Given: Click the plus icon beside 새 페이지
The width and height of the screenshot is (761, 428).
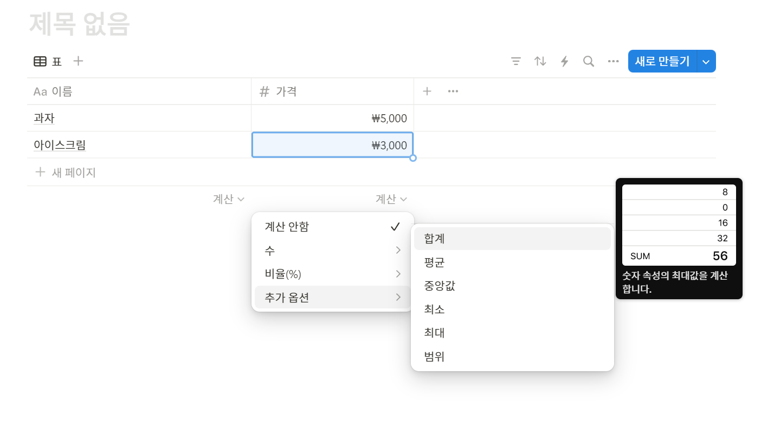Looking at the screenshot, I should (x=40, y=173).
